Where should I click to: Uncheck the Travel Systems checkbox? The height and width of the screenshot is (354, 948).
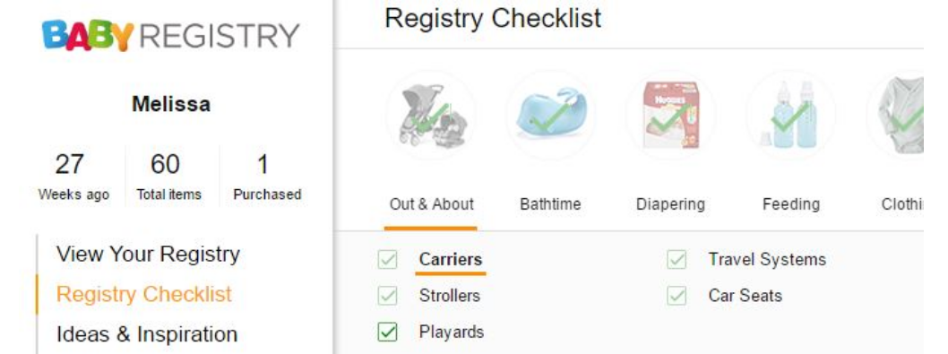click(677, 260)
